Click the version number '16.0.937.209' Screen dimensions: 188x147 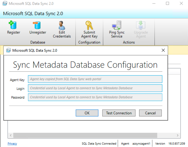click(x=177, y=143)
